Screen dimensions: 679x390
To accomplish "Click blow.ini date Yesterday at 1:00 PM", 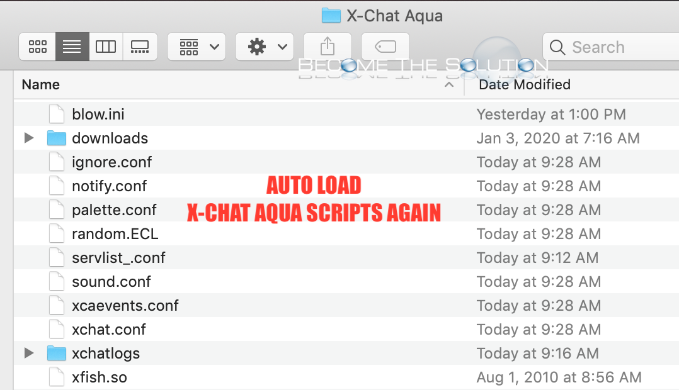I will (x=551, y=114).
